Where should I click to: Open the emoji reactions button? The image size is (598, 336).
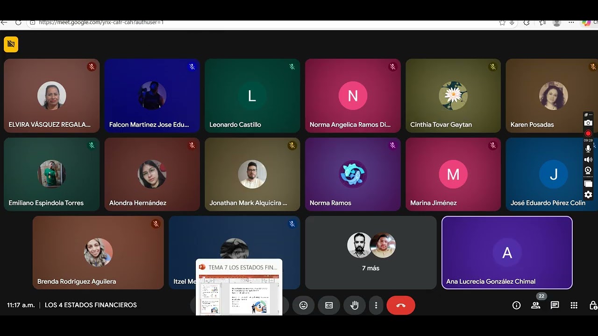(x=304, y=305)
